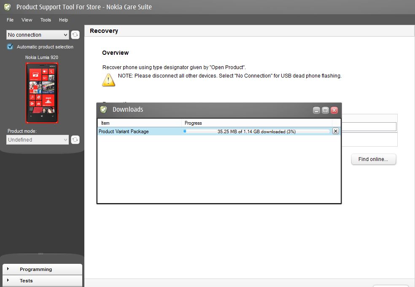Click the download progress bar showing 3%
Screen dimensions: 415x287
[x=256, y=131]
